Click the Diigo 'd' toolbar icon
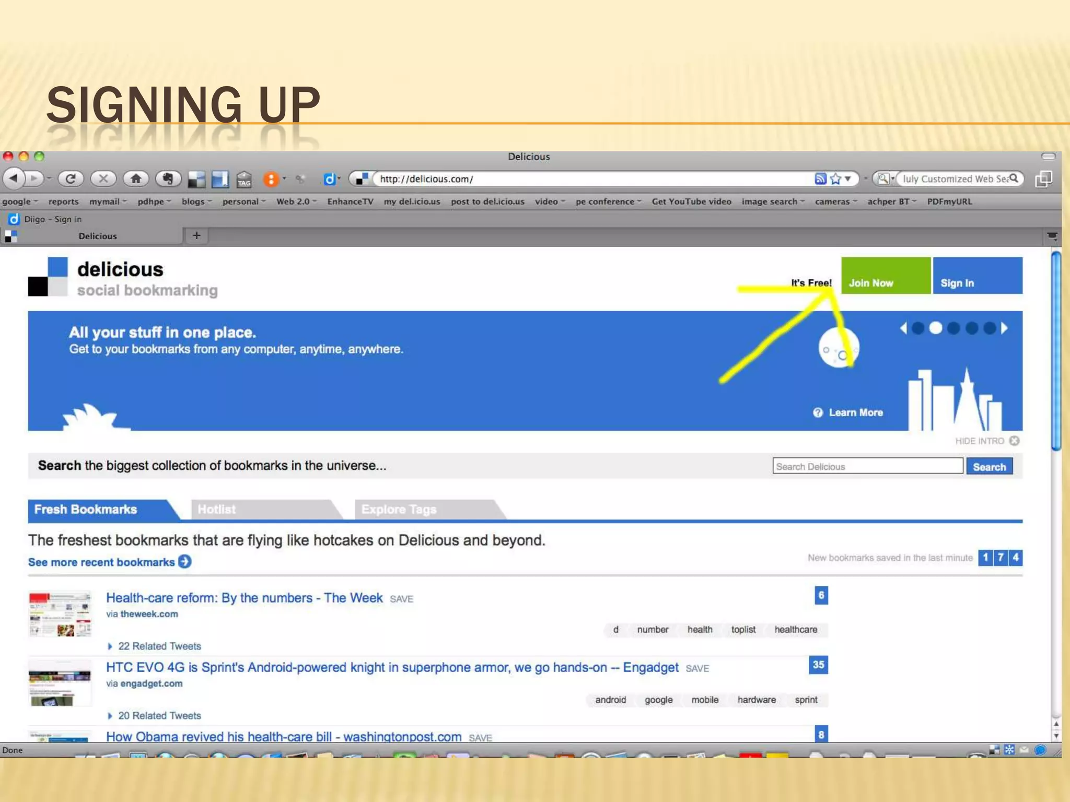The width and height of the screenshot is (1070, 802). [x=329, y=180]
